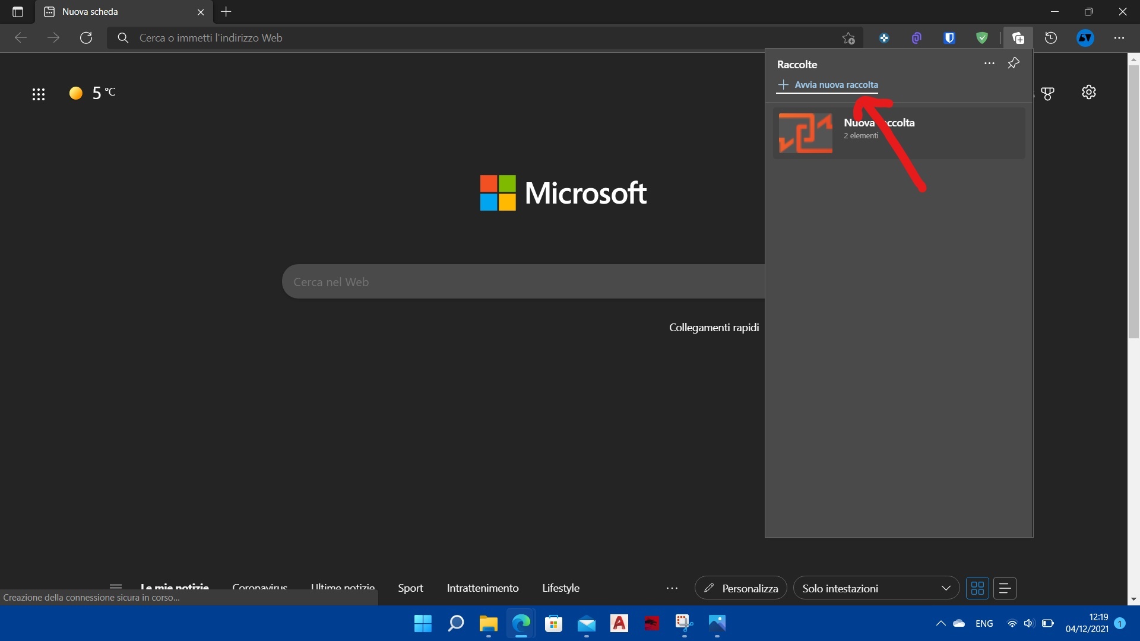Show hidden system tray icons
1140x641 pixels.
[940, 623]
